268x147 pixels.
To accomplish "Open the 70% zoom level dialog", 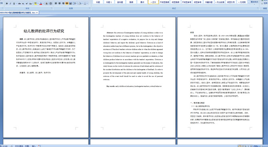I will tap(256, 146).
